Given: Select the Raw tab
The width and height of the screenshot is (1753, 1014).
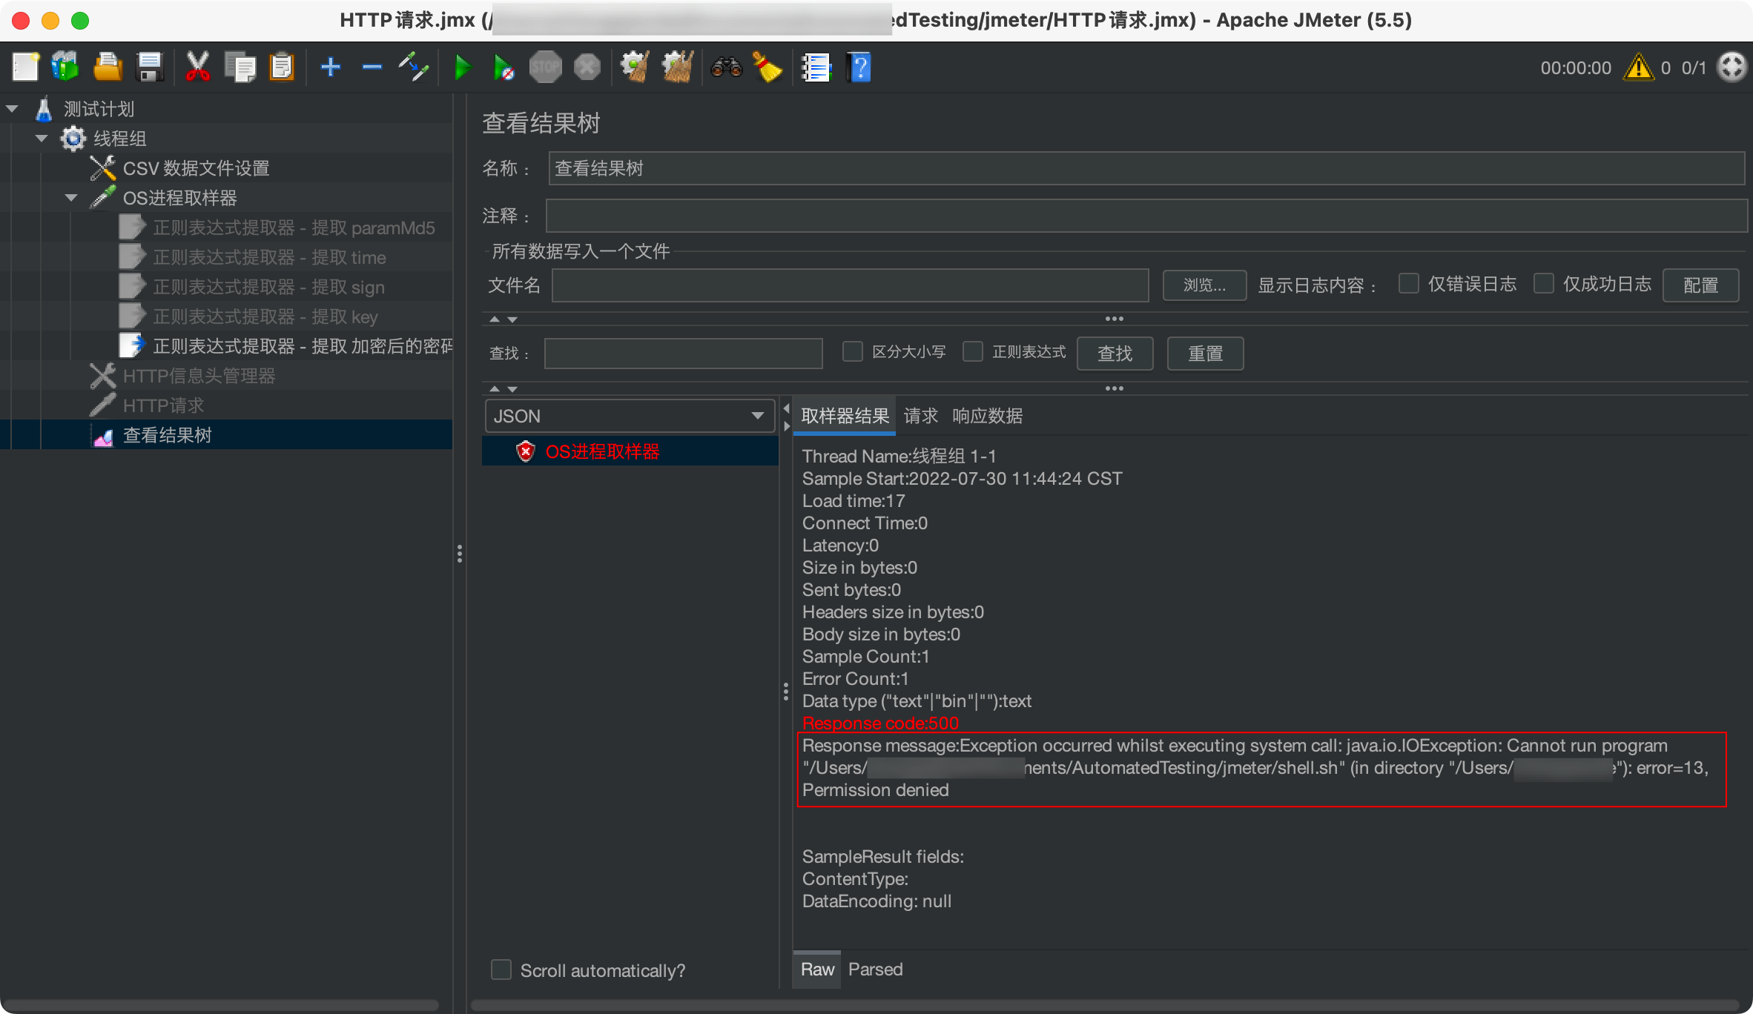Looking at the screenshot, I should pyautogui.click(x=817, y=970).
